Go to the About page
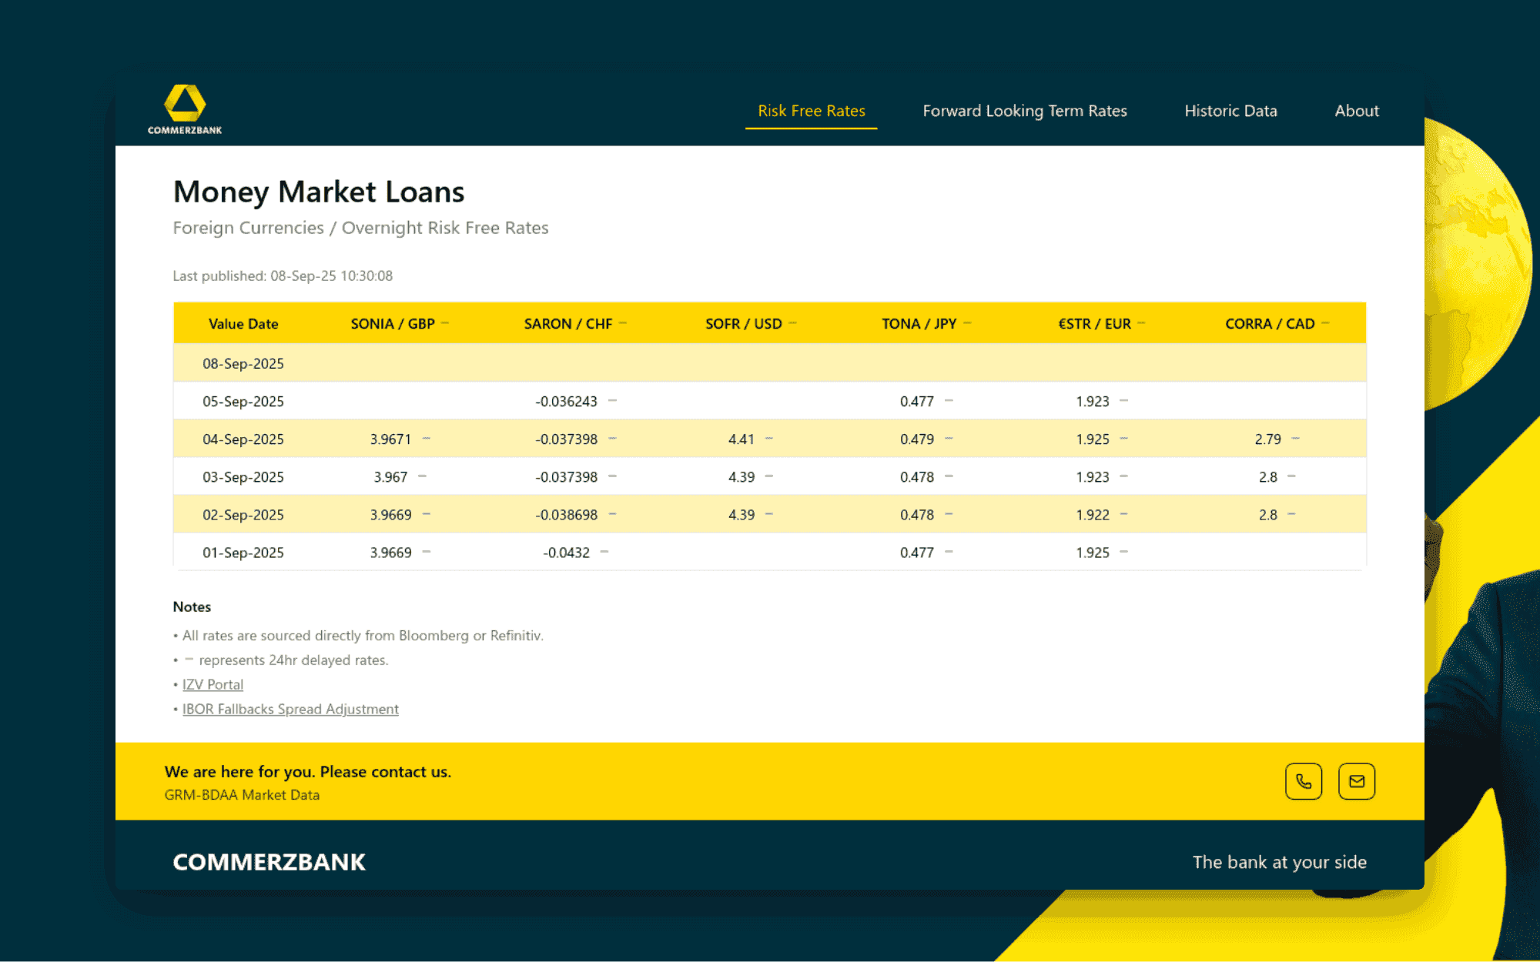Screen dimensions: 1540x962 pos(1357,111)
